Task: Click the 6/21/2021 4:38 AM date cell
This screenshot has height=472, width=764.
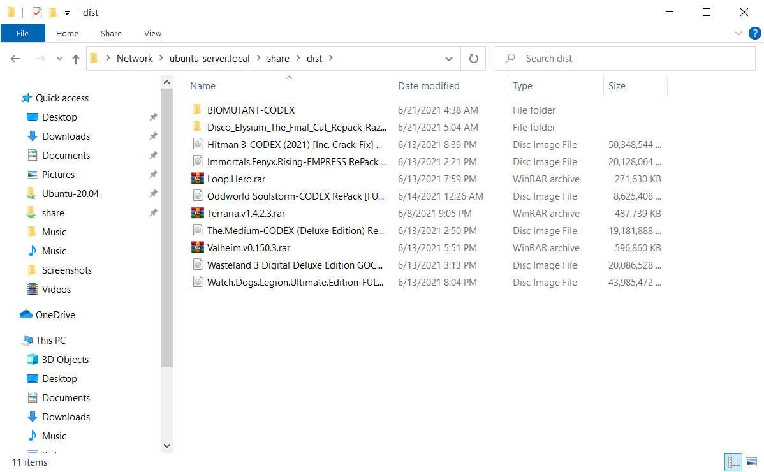Action: (x=437, y=110)
